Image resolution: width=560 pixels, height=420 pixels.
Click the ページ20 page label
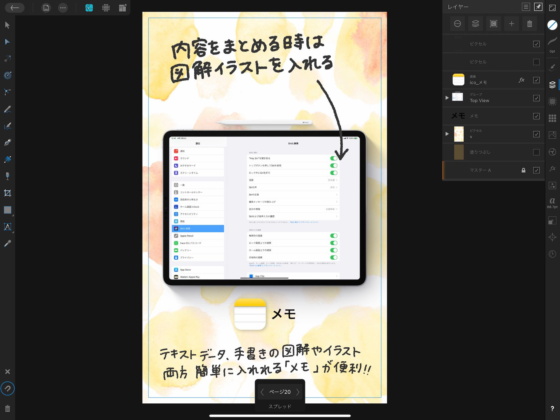pos(280,392)
